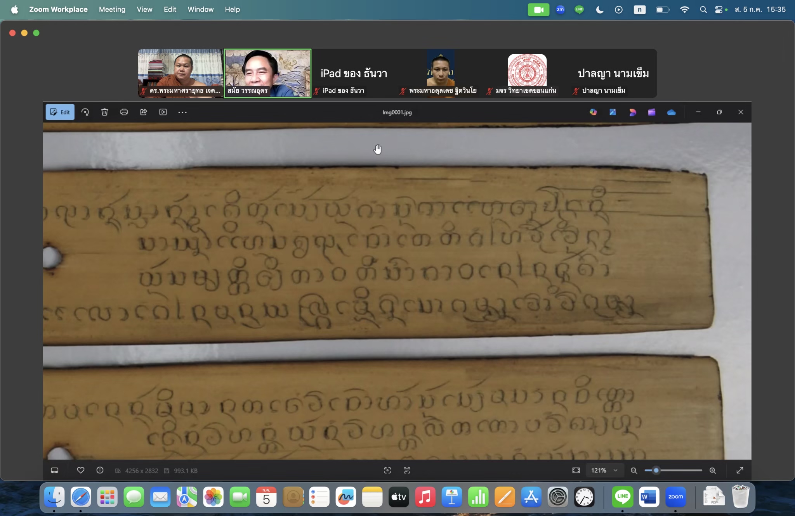
Task: Open the Meeting menu
Action: 112,9
